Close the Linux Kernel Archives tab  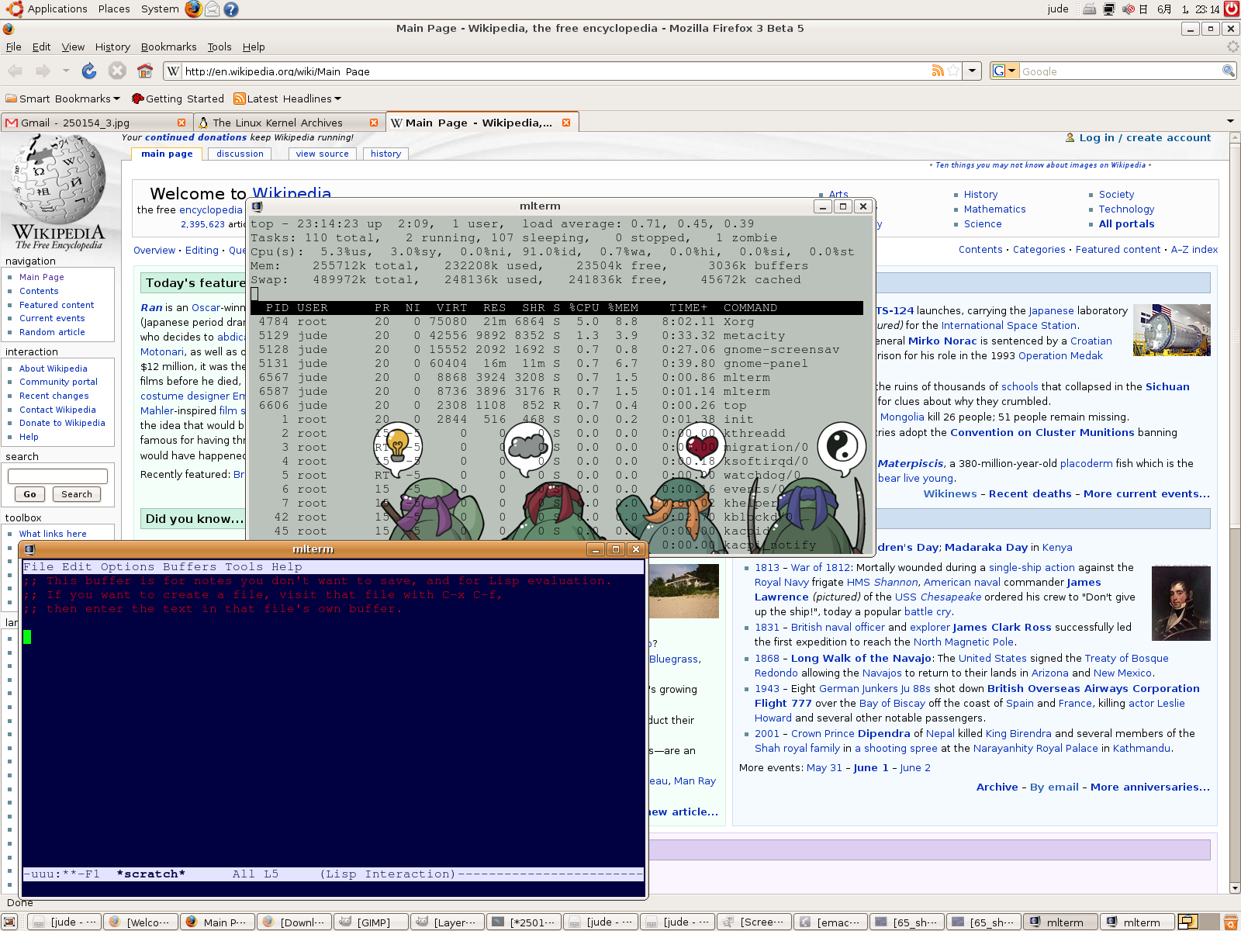tap(374, 123)
